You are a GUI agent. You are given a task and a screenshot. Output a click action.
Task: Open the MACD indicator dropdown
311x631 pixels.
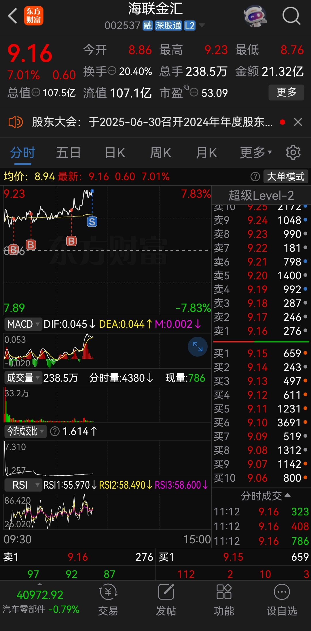(x=23, y=324)
